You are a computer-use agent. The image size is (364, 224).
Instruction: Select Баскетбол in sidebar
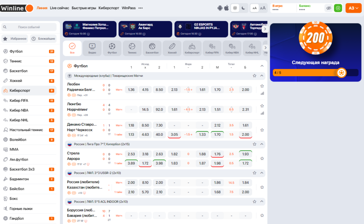[x=29, y=71]
